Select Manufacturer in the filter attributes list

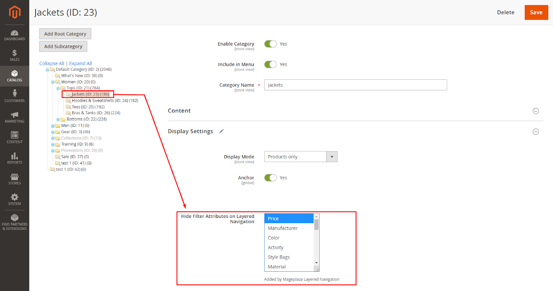283,228
